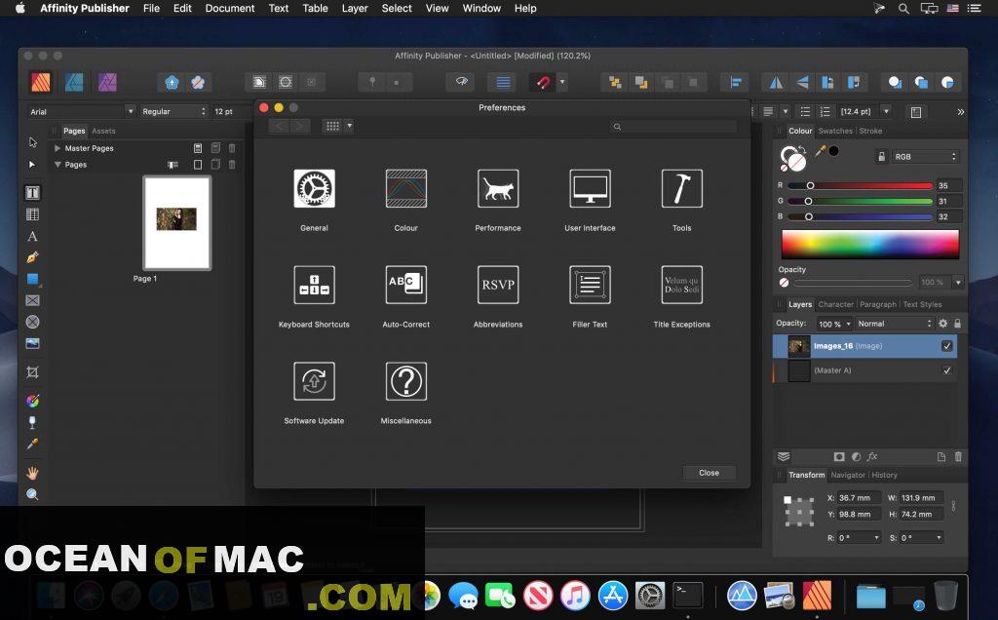Click the Preferences search field
The image size is (998, 620).
[672, 127]
